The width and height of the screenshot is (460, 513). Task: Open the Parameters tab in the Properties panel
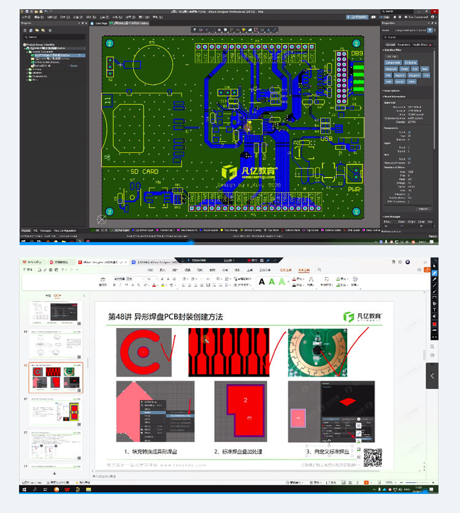click(404, 44)
